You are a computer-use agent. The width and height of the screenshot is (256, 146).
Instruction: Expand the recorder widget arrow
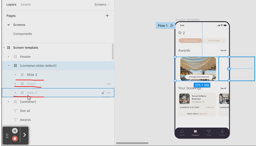(24, 135)
